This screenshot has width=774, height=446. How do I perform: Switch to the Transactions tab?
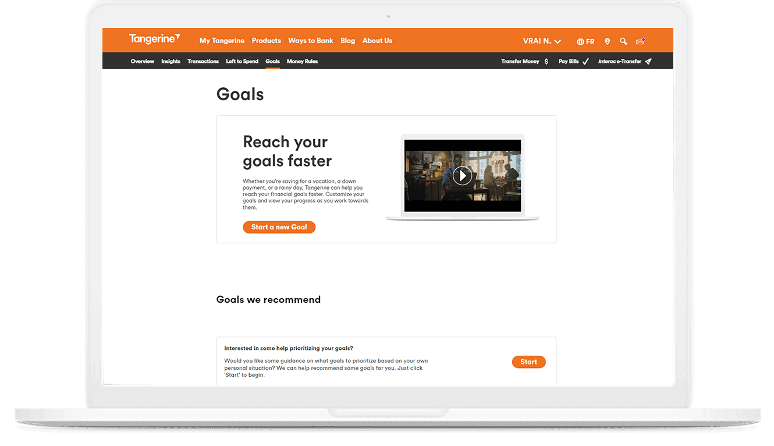tap(203, 61)
